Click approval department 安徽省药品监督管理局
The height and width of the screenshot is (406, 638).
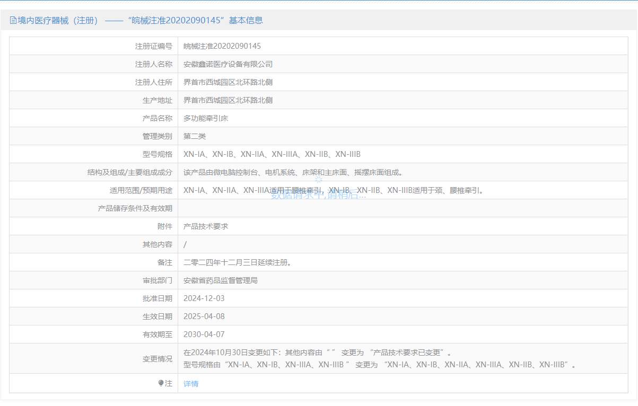[x=221, y=280]
